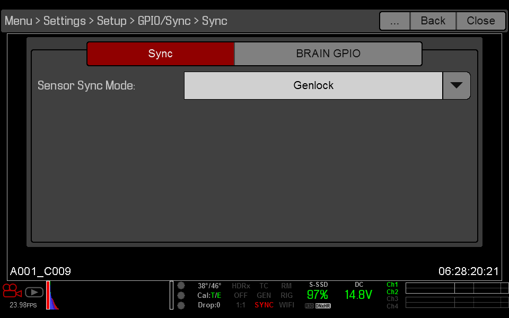
Task: Click the 23.98 FPS frame rate readout
Action: pos(23,305)
